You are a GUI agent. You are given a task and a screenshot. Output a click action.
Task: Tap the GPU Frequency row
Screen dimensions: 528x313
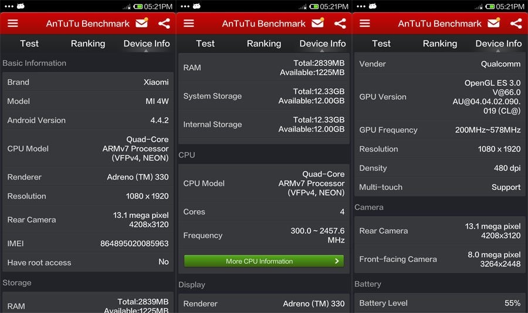point(440,130)
